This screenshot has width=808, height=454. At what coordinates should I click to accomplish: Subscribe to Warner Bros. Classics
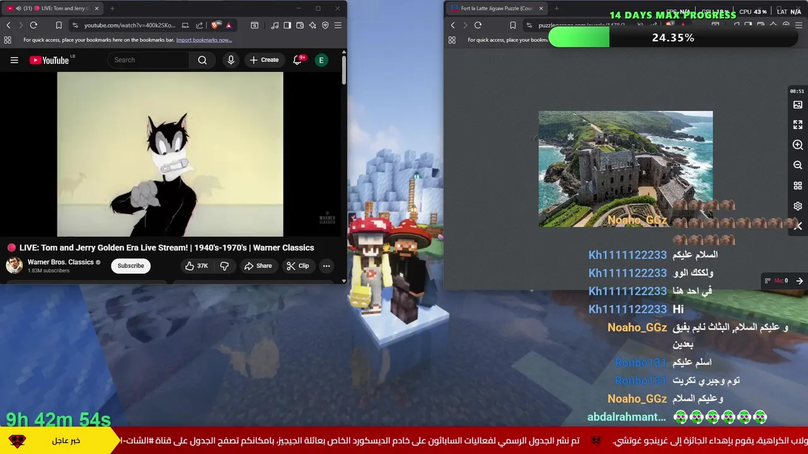[x=131, y=265]
